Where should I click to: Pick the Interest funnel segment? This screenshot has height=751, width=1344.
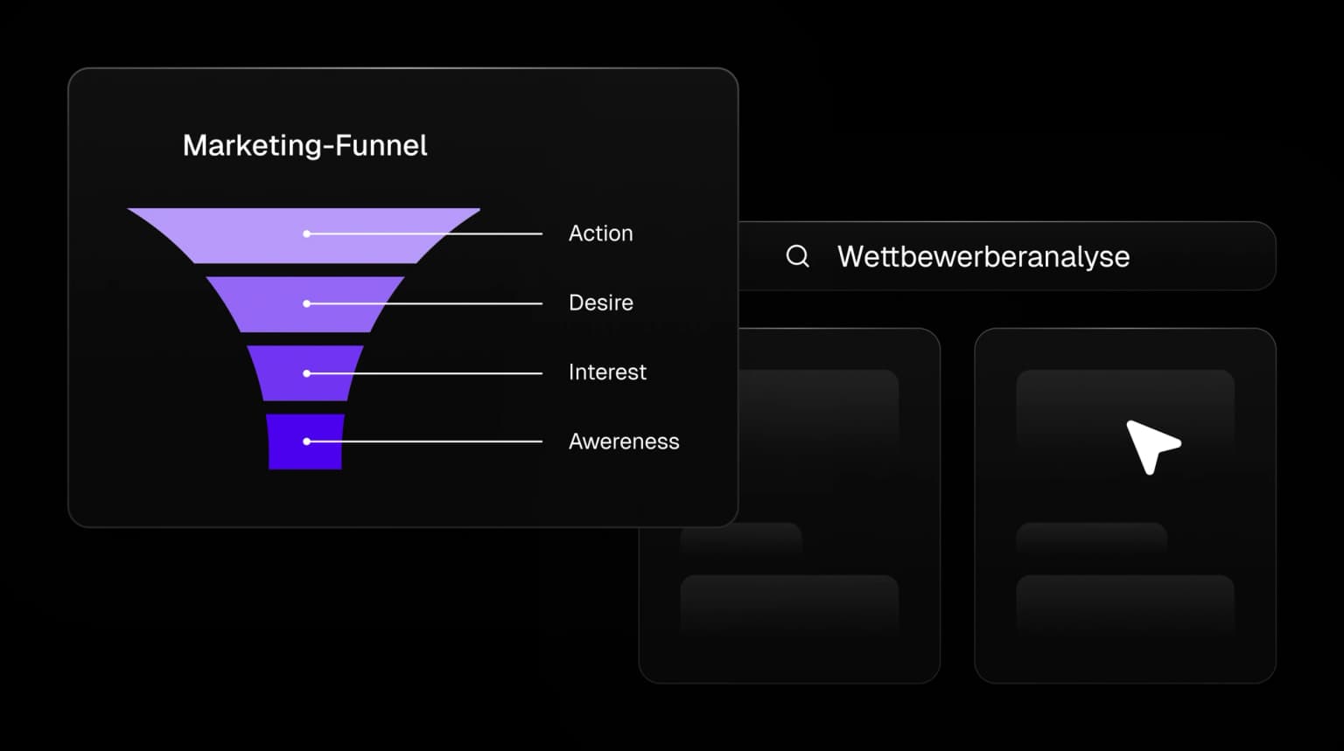point(280,373)
